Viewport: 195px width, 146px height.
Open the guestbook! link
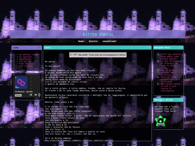(x=25, y=59)
